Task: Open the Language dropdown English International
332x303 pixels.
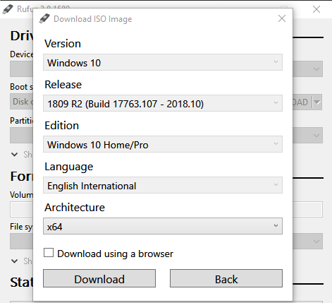Action: [x=163, y=185]
